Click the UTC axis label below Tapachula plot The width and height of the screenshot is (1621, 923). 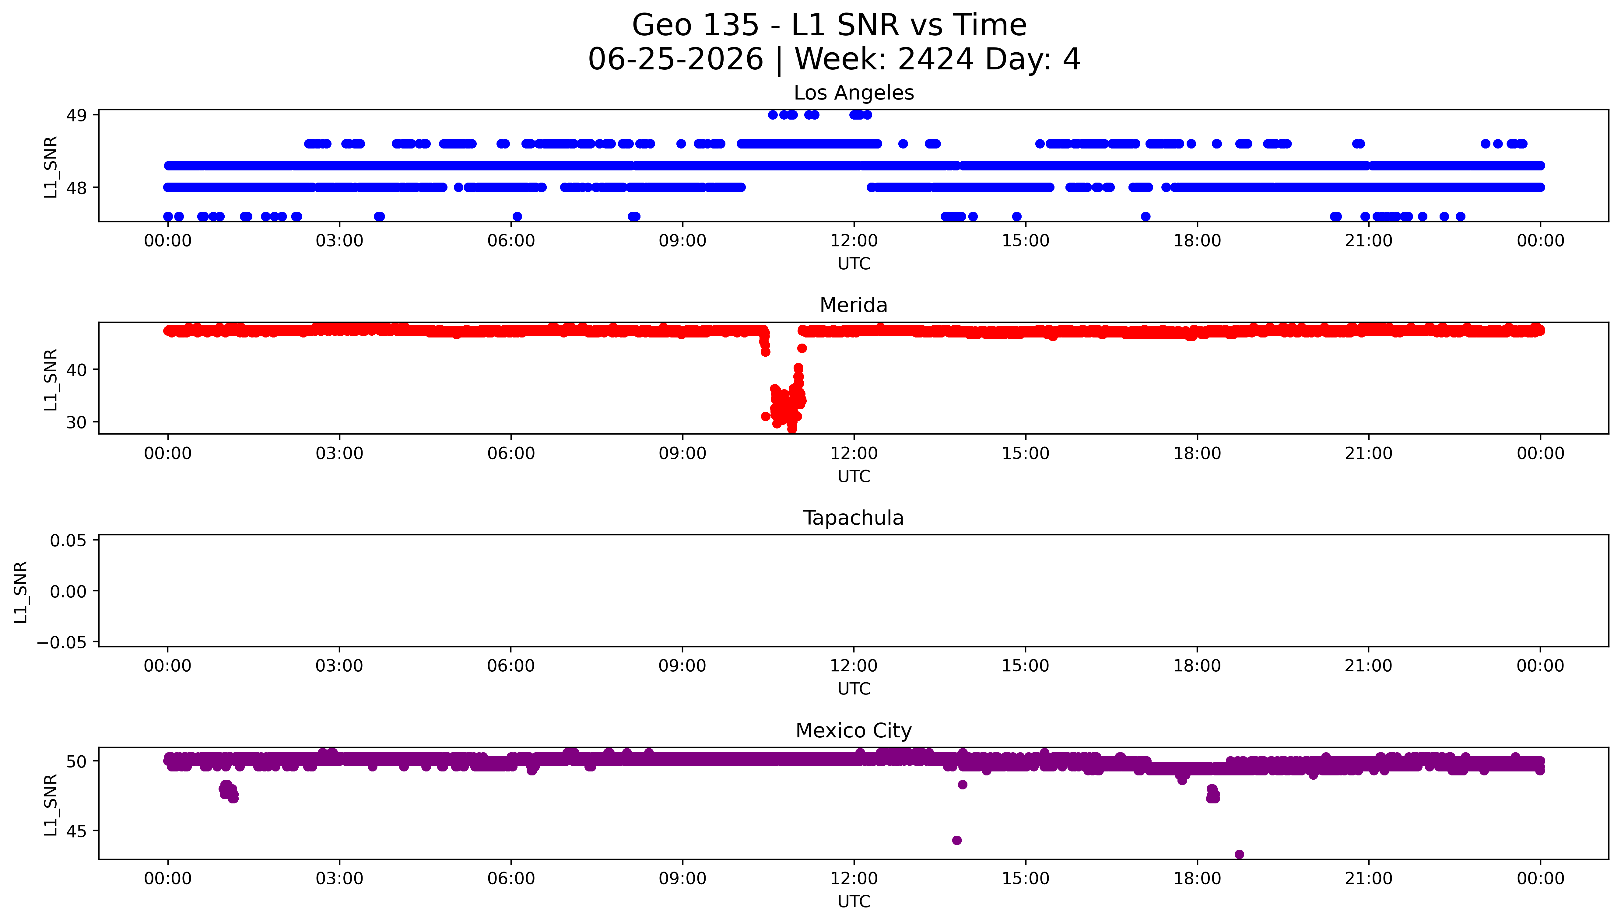pos(854,689)
